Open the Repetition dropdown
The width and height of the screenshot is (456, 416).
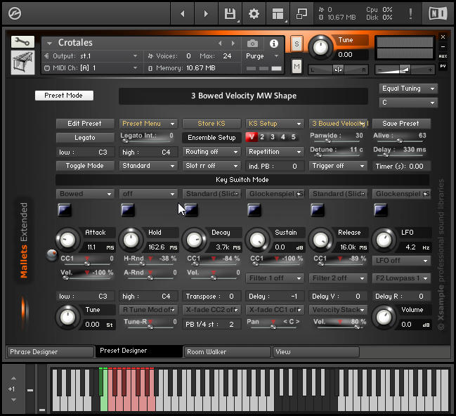pos(275,152)
